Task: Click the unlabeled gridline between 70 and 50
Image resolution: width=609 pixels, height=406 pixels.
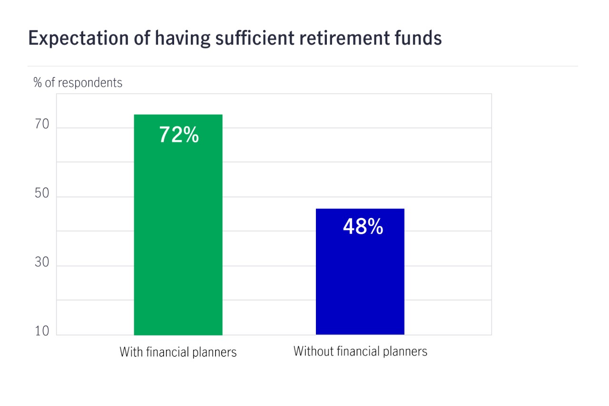Action: 269,162
